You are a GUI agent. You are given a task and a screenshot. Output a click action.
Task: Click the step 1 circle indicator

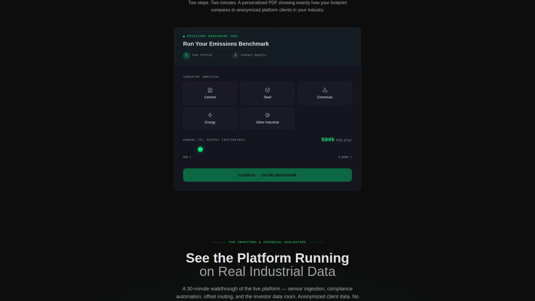click(x=186, y=55)
